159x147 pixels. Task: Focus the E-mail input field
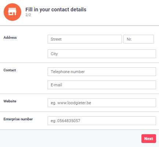point(102,85)
